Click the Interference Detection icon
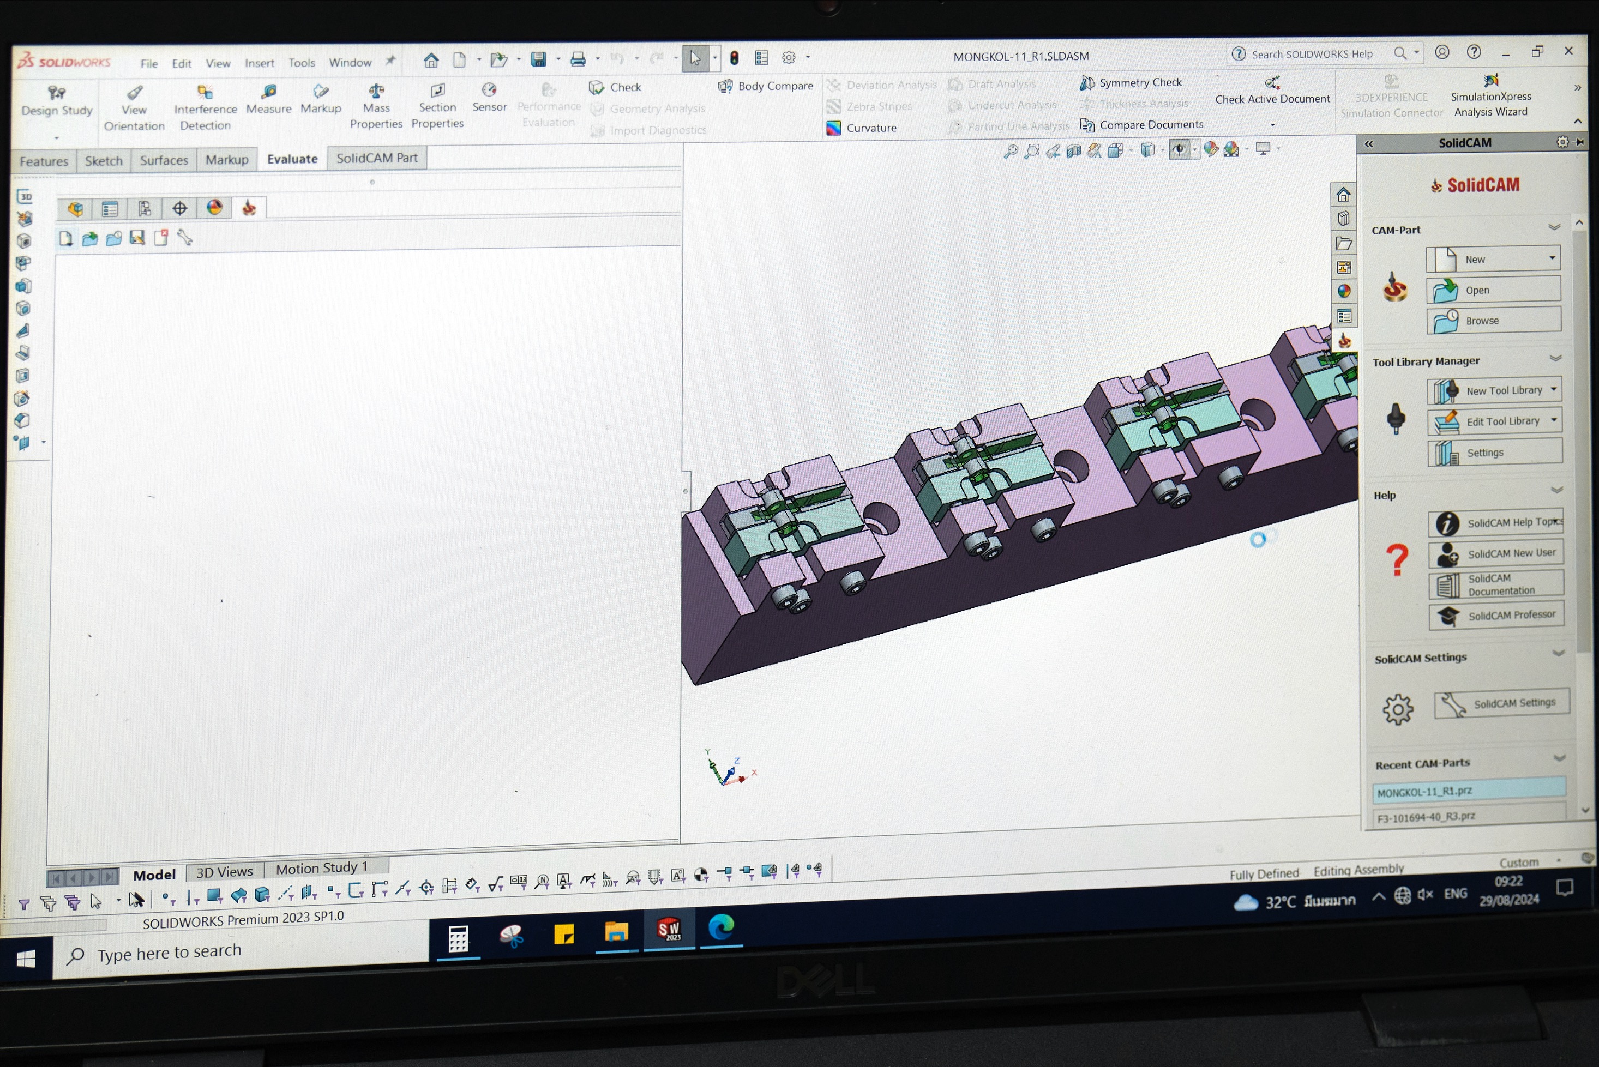 (x=205, y=91)
